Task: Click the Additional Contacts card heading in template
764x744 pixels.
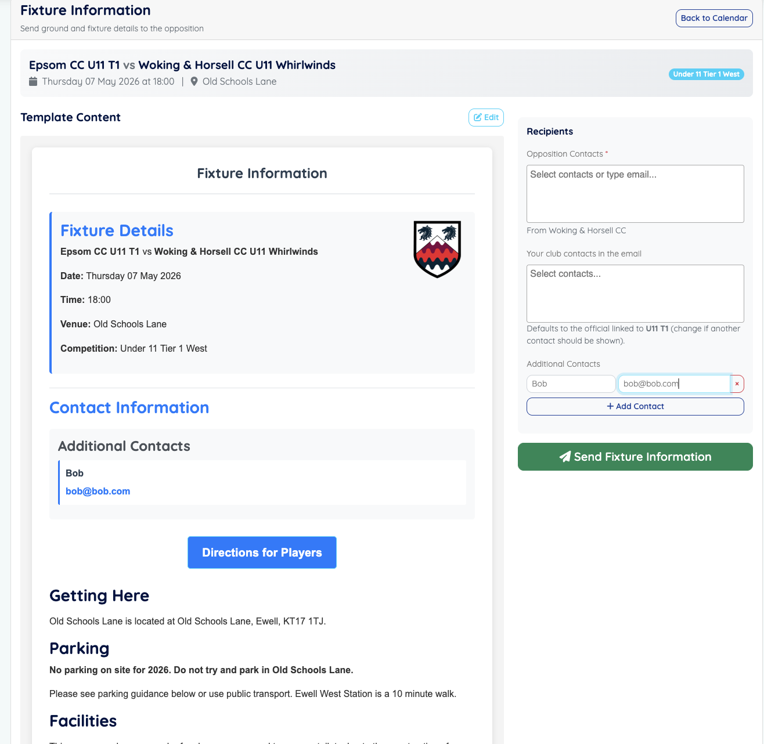Action: click(124, 446)
